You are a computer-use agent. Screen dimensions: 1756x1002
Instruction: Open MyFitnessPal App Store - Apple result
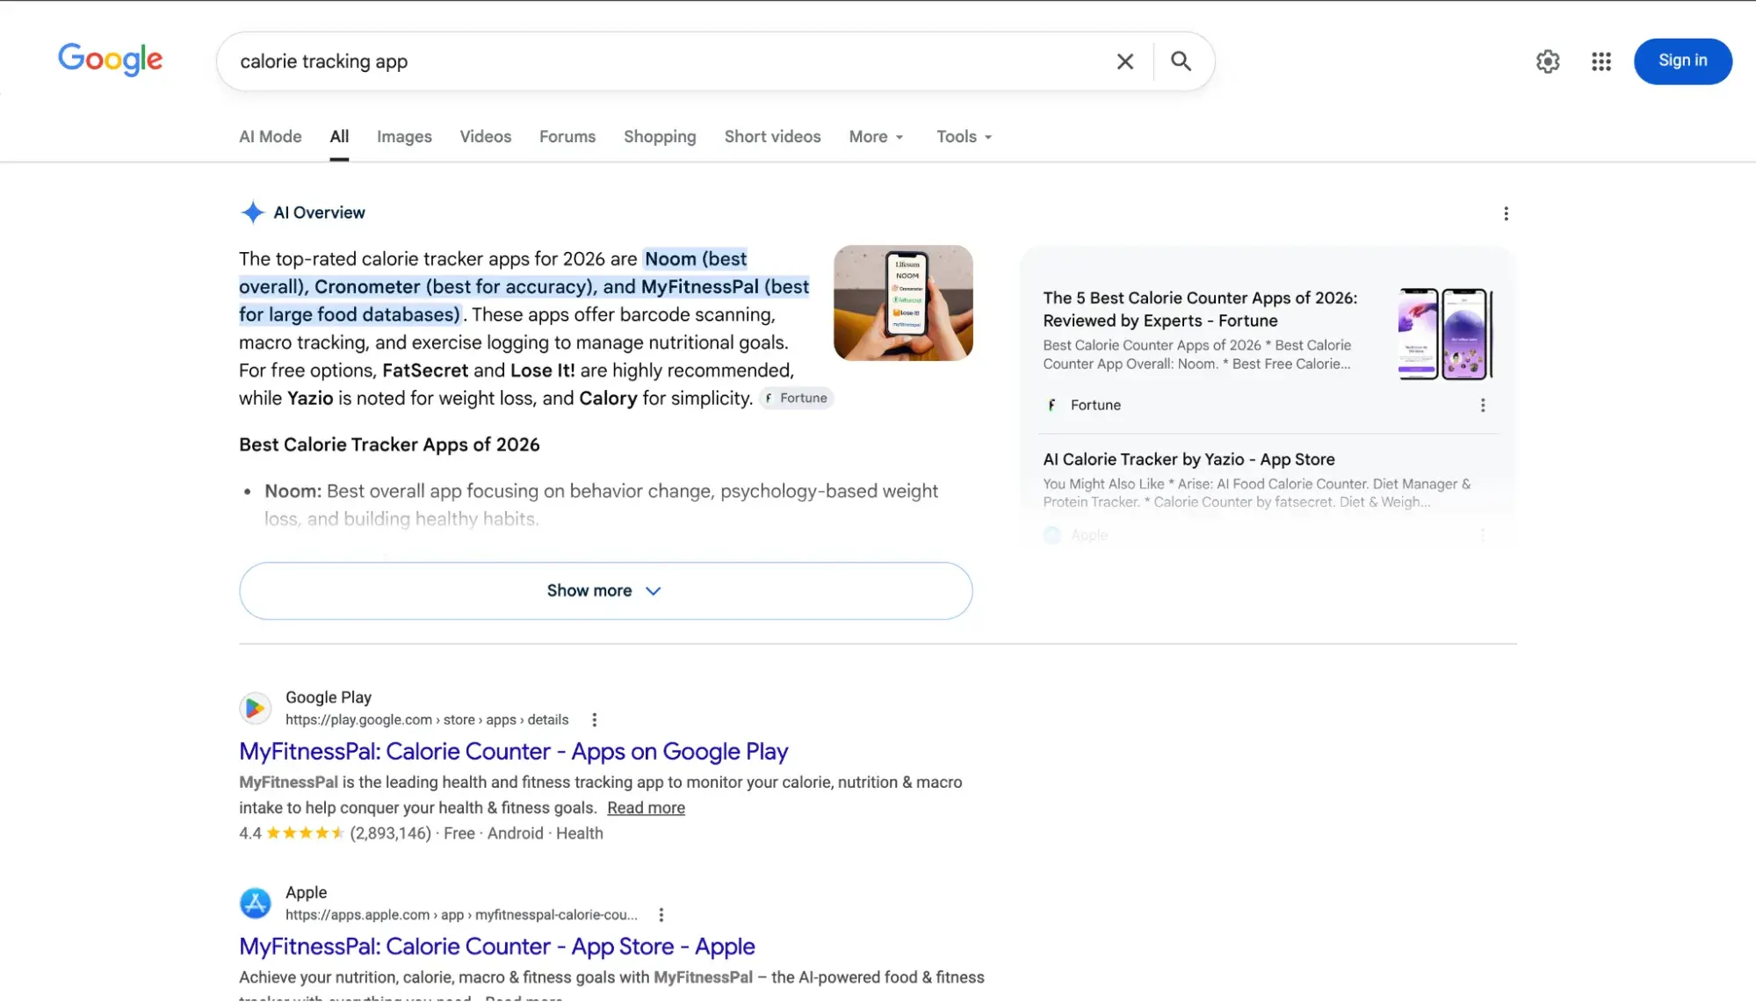click(497, 947)
